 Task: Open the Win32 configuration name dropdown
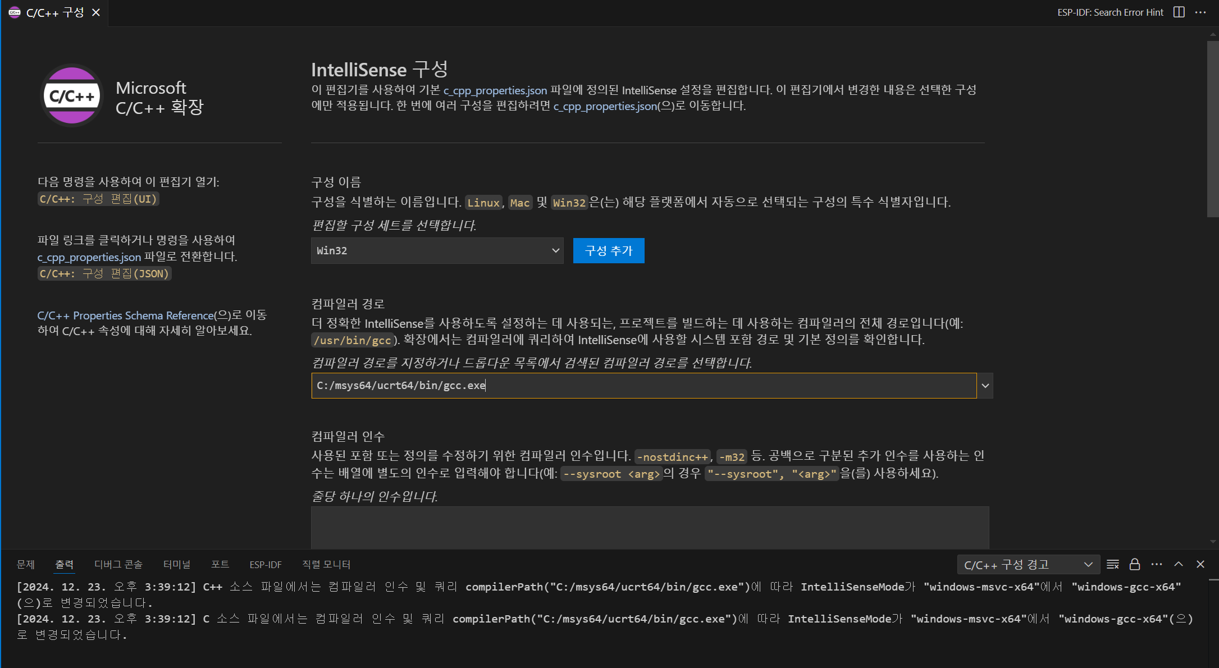point(437,251)
